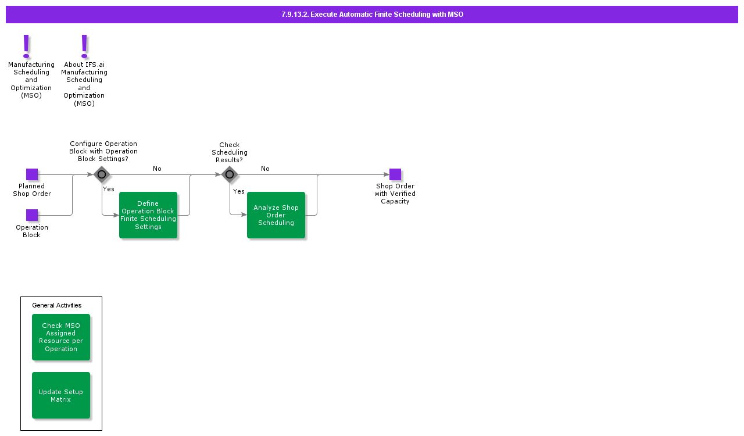Viewport: 744px width, 436px height.
Task: Click the 'Yes' label below Configure Operation Block gateway
Action: [x=109, y=189]
